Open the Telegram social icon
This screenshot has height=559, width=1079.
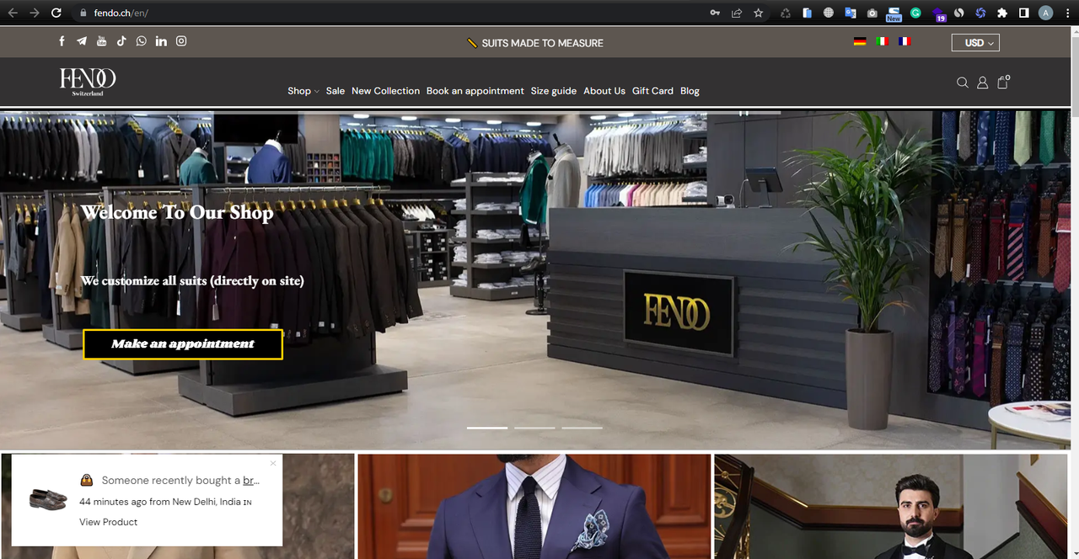click(x=82, y=41)
